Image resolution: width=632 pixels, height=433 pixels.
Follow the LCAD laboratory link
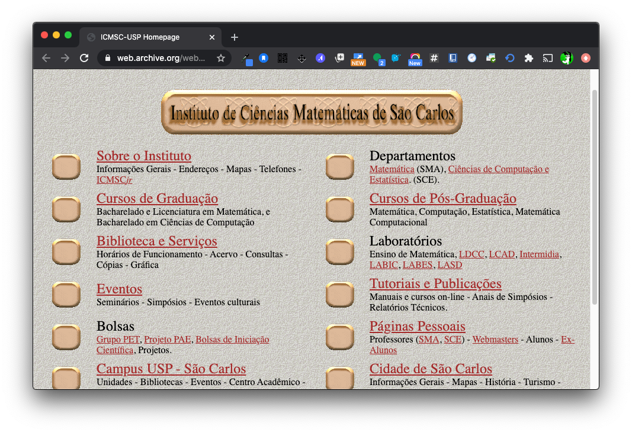(501, 254)
